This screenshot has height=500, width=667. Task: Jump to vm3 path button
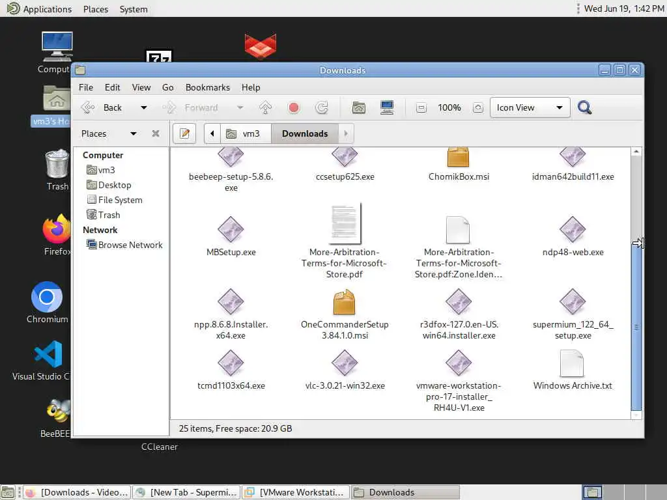245,133
